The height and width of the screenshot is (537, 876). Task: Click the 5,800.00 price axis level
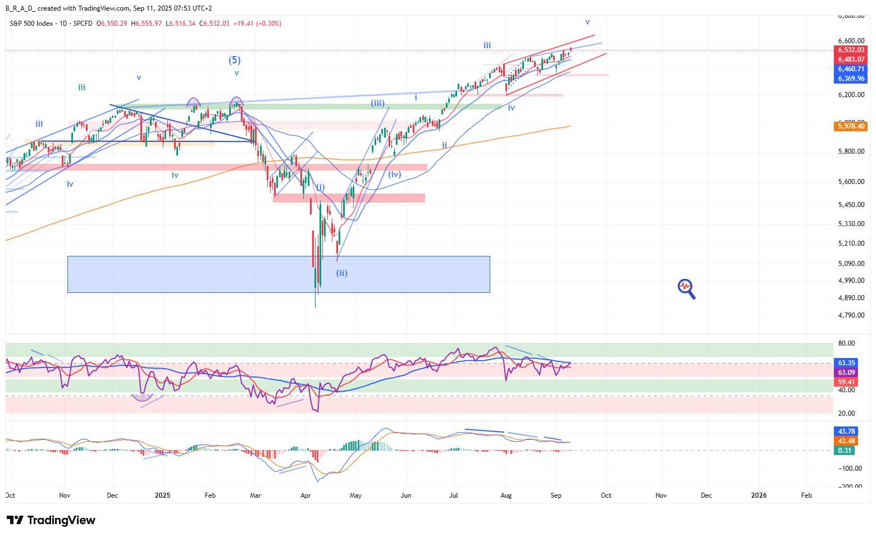(851, 152)
